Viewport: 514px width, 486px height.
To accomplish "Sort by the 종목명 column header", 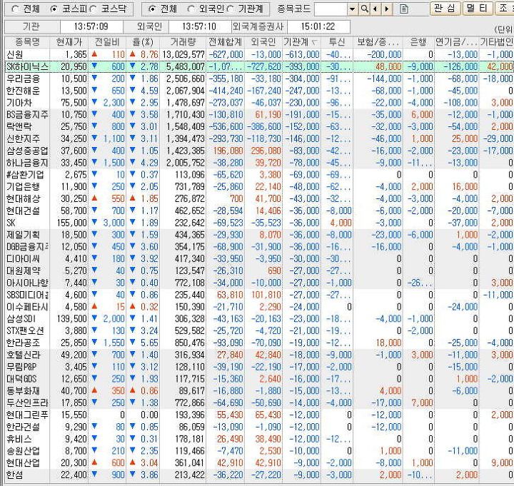I will pos(27,42).
